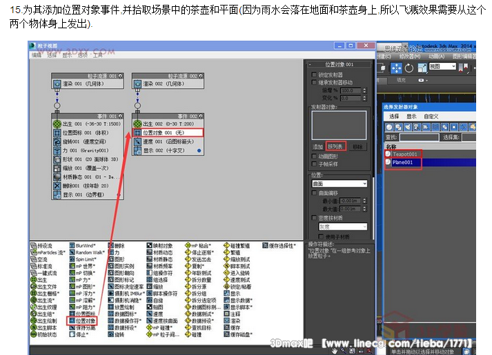492x355 pixels.
Task: Select 旋转001 operator in Event 001
Action: [x=88, y=141]
